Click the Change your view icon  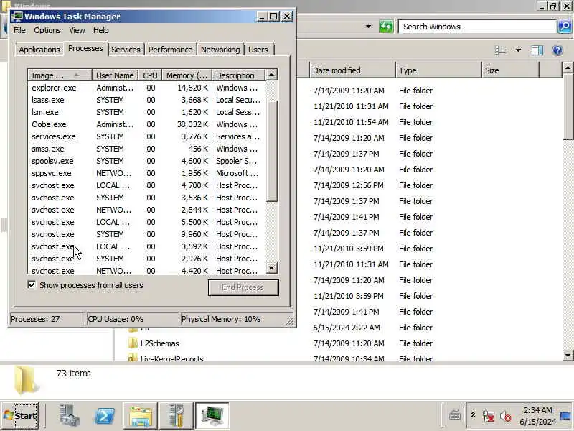click(x=500, y=50)
